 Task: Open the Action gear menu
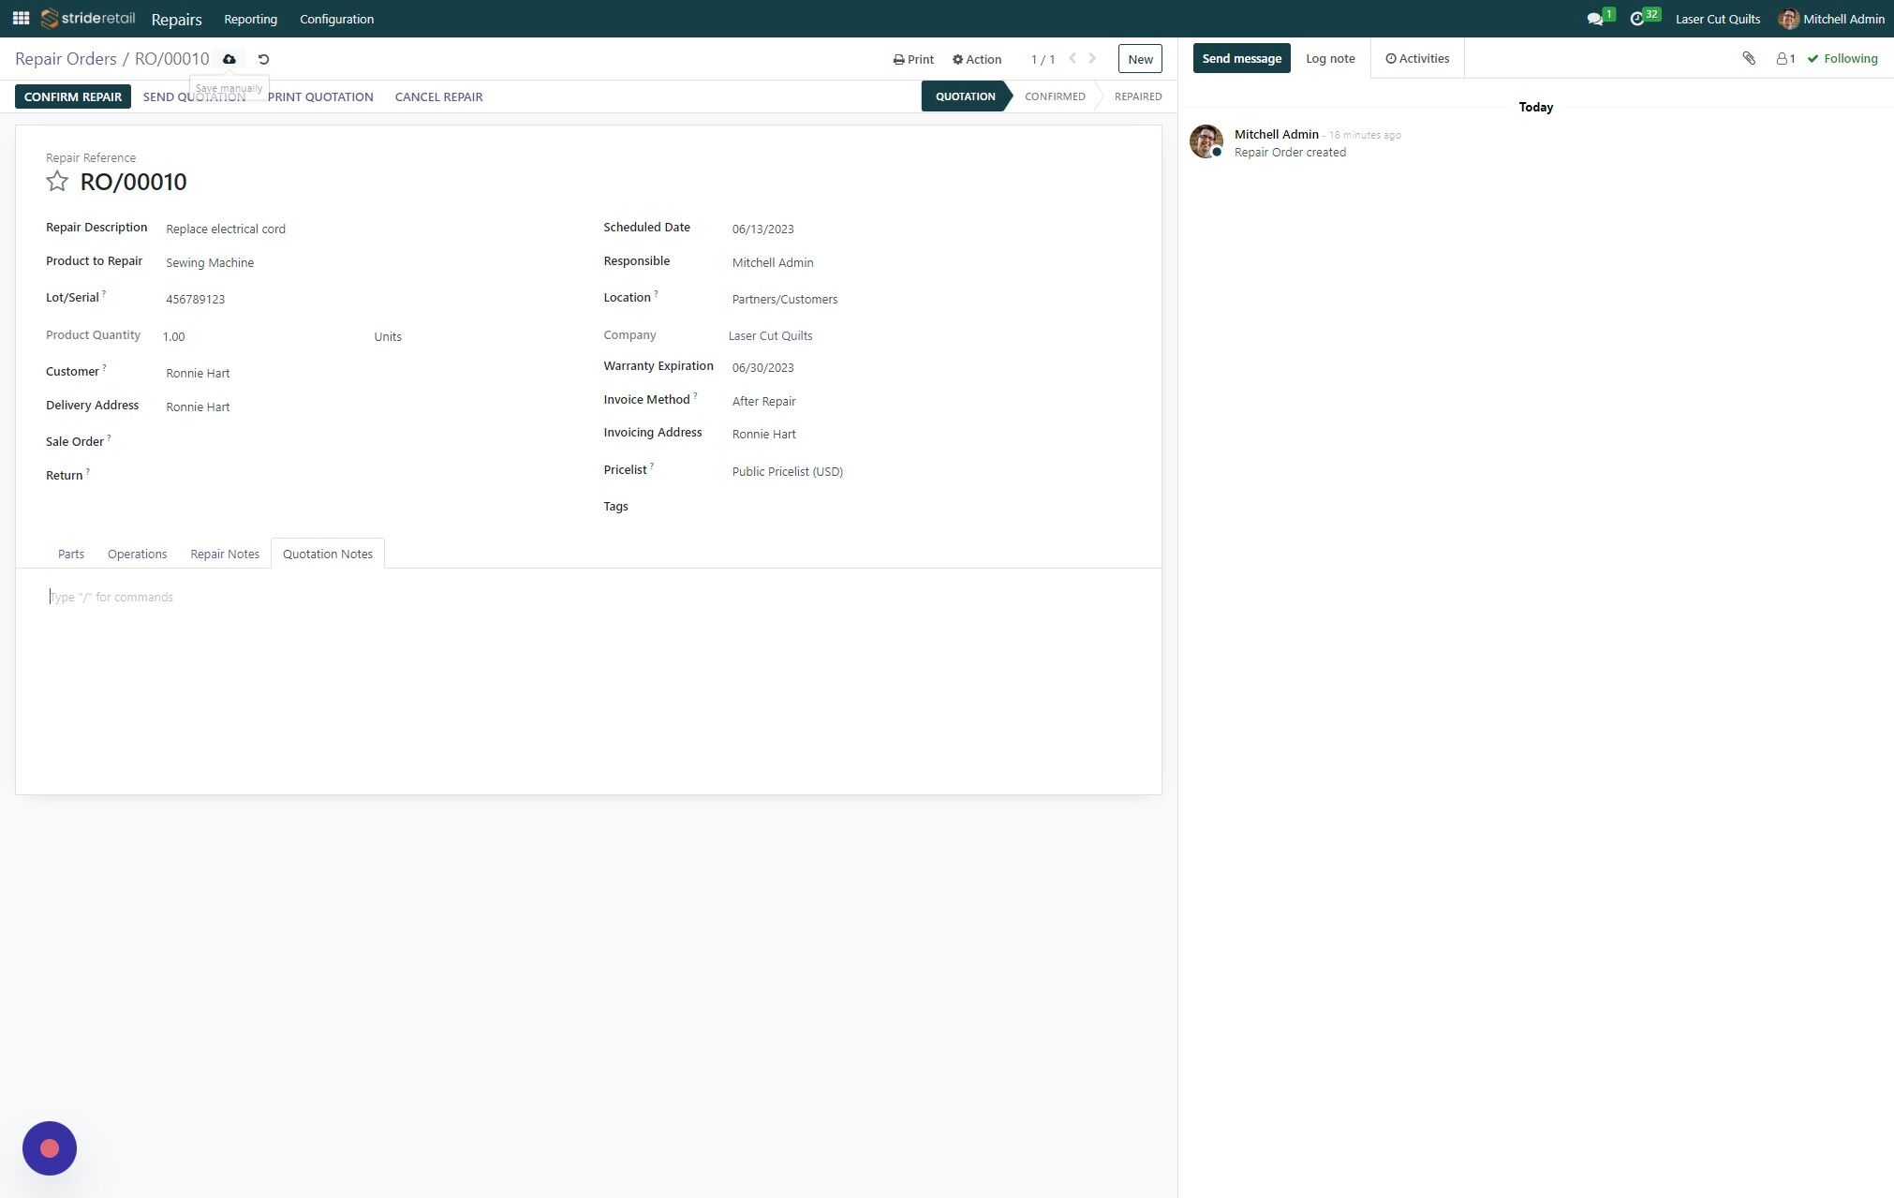977,59
